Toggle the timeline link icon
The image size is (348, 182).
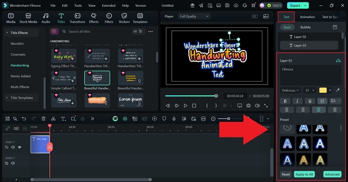click(7, 128)
